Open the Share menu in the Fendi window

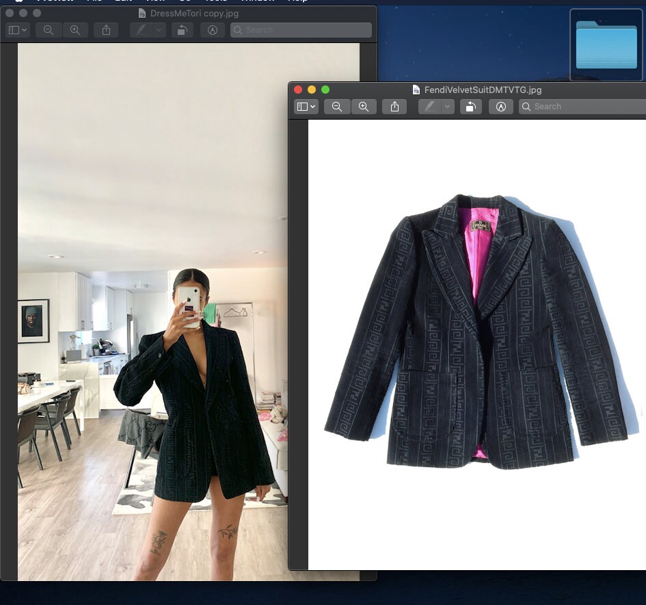394,107
